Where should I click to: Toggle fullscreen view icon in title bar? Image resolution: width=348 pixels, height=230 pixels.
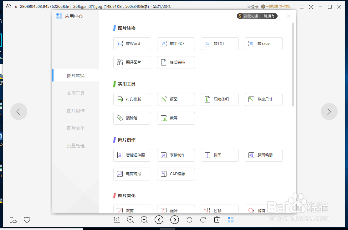click(311, 7)
